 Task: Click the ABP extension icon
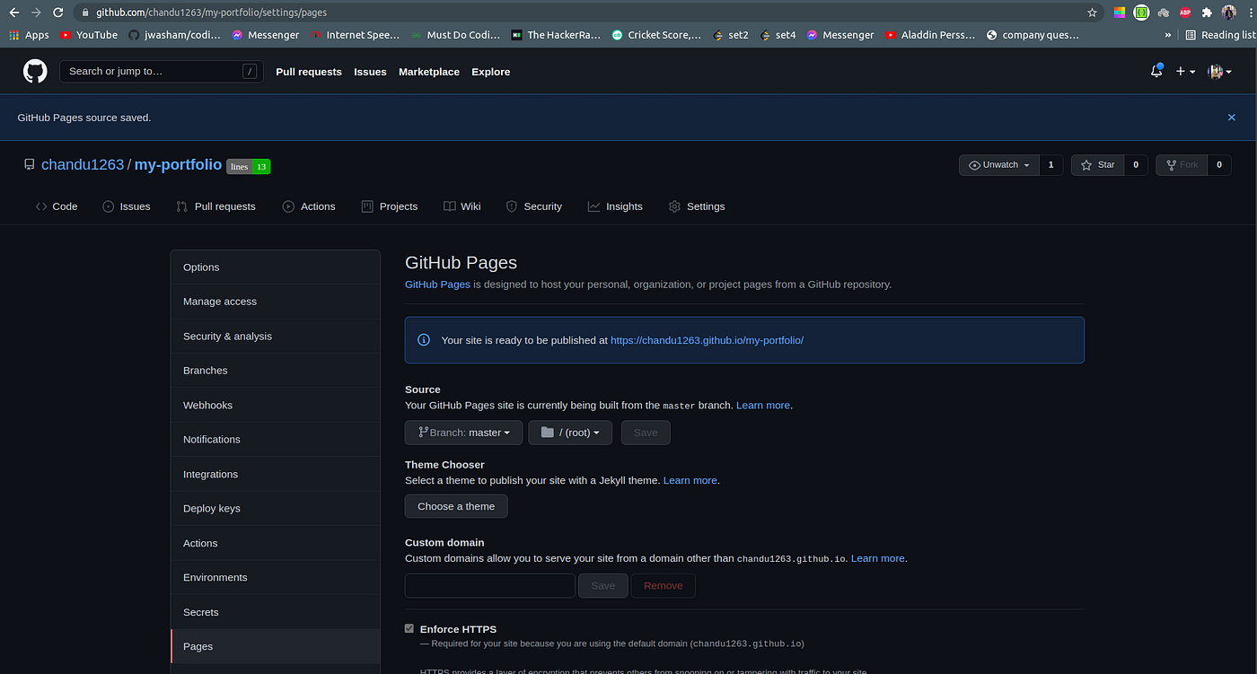1185,13
